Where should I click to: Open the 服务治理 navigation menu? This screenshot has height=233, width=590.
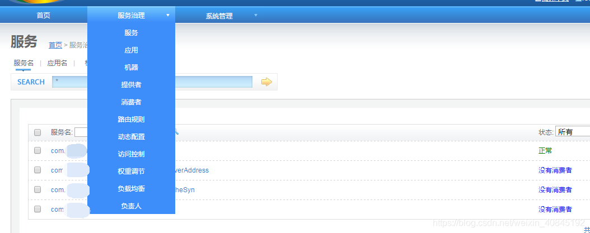coord(131,16)
